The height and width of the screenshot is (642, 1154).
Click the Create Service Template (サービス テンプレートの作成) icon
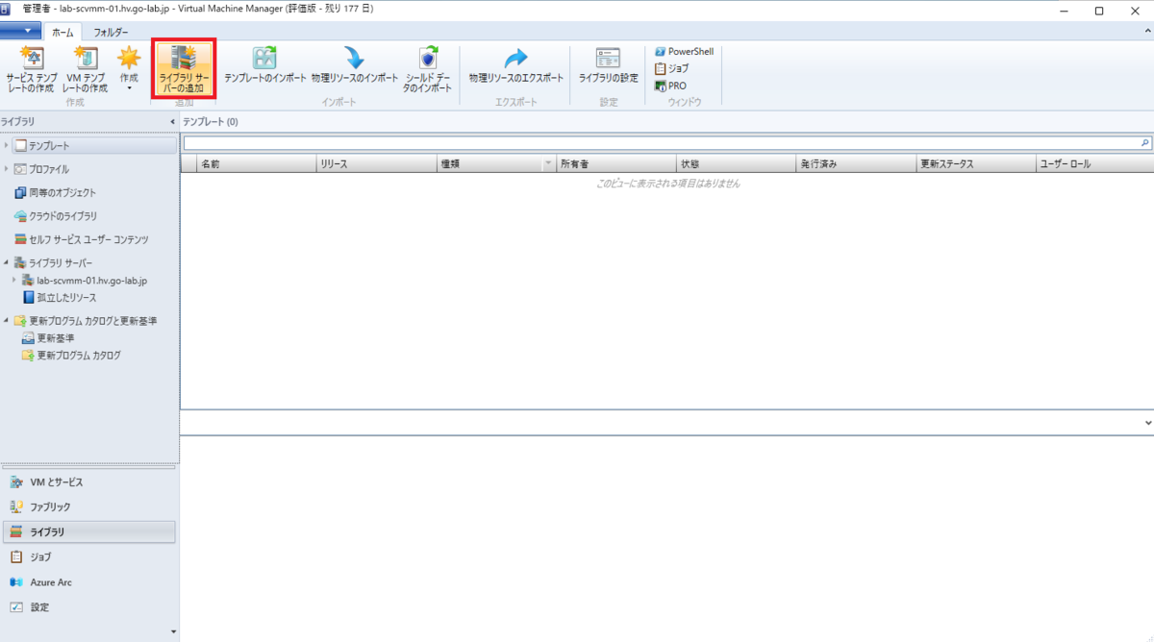point(31,68)
